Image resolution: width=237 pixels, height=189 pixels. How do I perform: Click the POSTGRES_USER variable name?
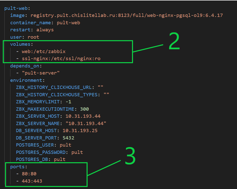click(x=35, y=145)
